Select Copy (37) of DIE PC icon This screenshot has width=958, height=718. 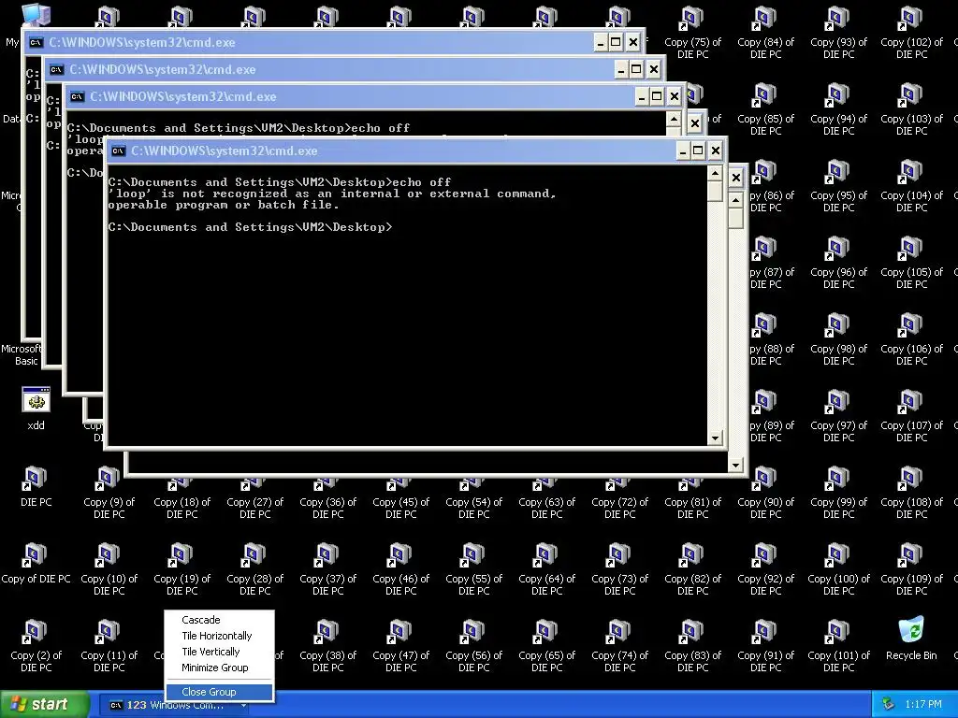[x=327, y=569]
